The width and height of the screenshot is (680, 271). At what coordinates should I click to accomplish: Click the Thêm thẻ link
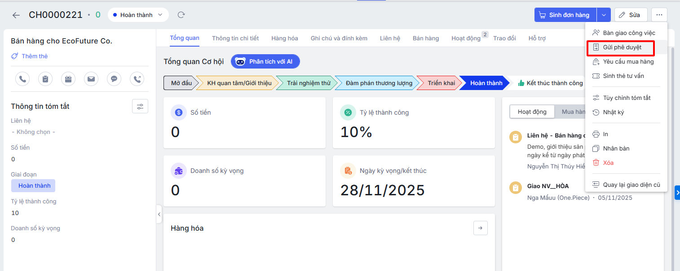click(x=34, y=56)
